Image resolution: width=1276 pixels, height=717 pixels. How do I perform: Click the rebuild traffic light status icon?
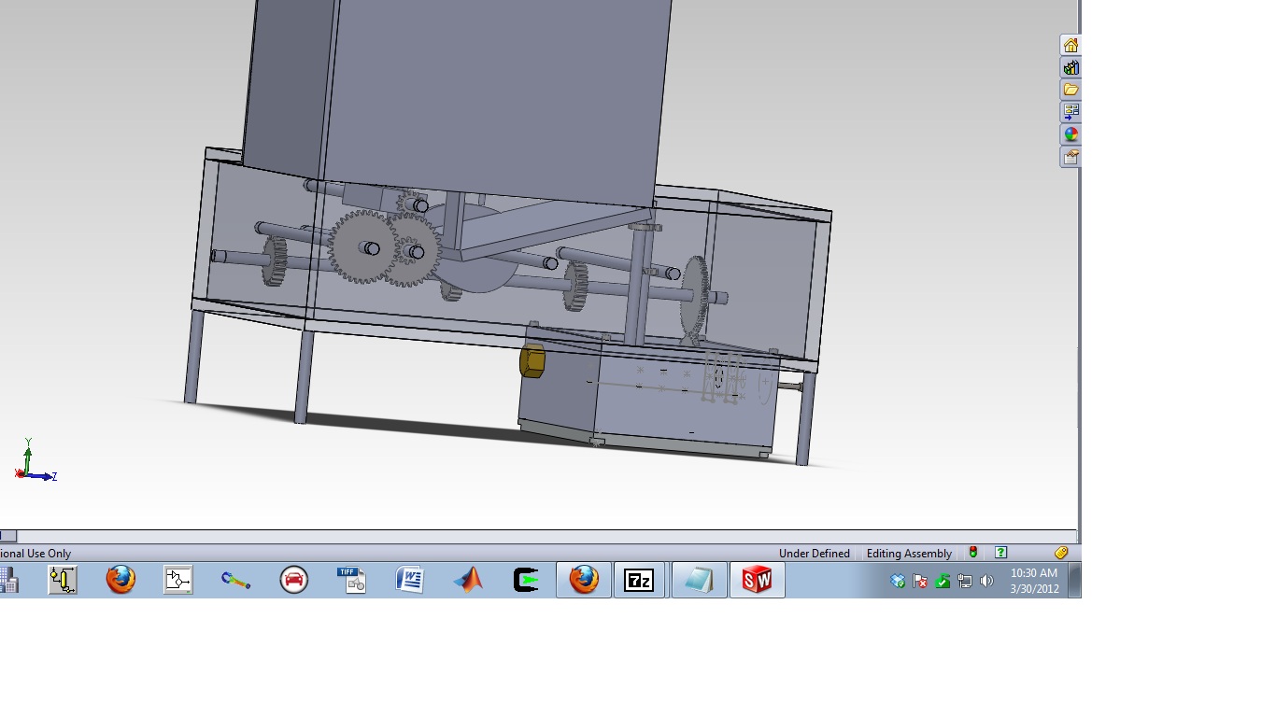[x=972, y=553]
